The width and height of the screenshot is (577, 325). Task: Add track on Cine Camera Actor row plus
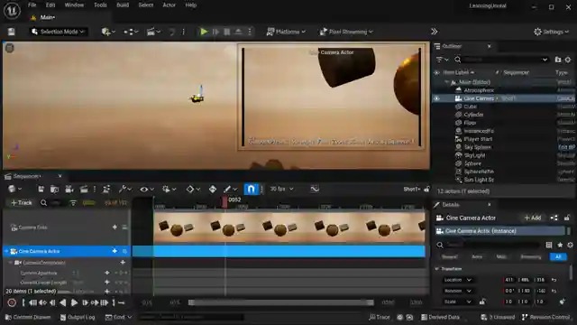click(x=114, y=251)
